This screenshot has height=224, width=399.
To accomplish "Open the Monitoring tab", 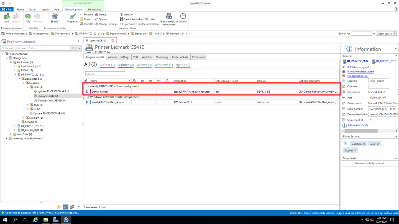I will [x=162, y=57].
